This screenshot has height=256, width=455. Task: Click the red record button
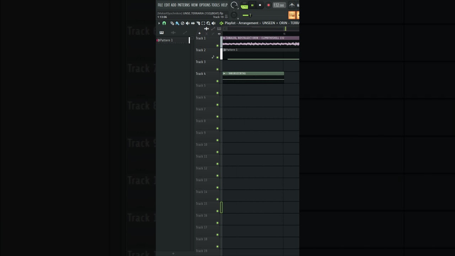(268, 5)
